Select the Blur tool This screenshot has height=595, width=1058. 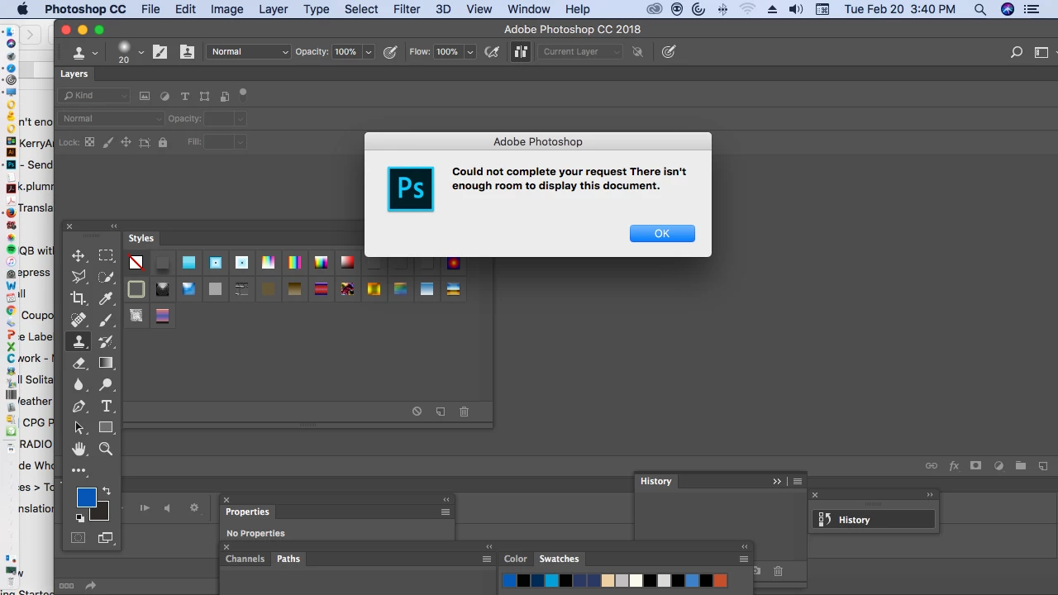[79, 385]
